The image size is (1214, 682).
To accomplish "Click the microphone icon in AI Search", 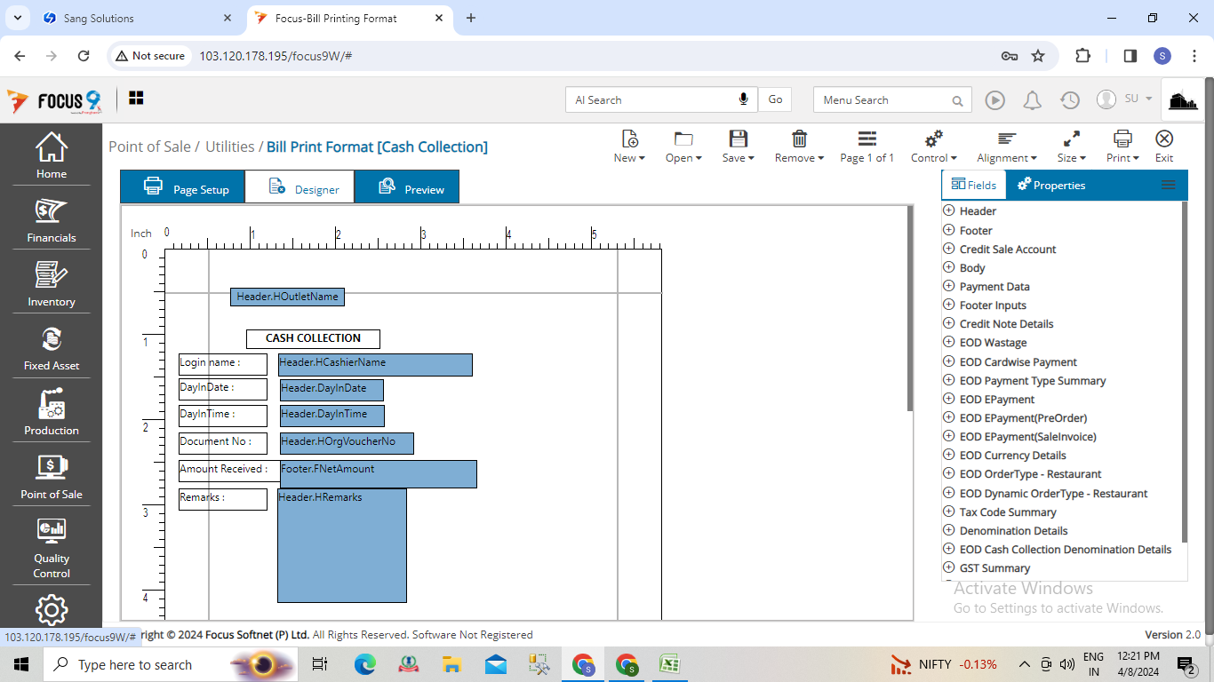I will [x=743, y=99].
